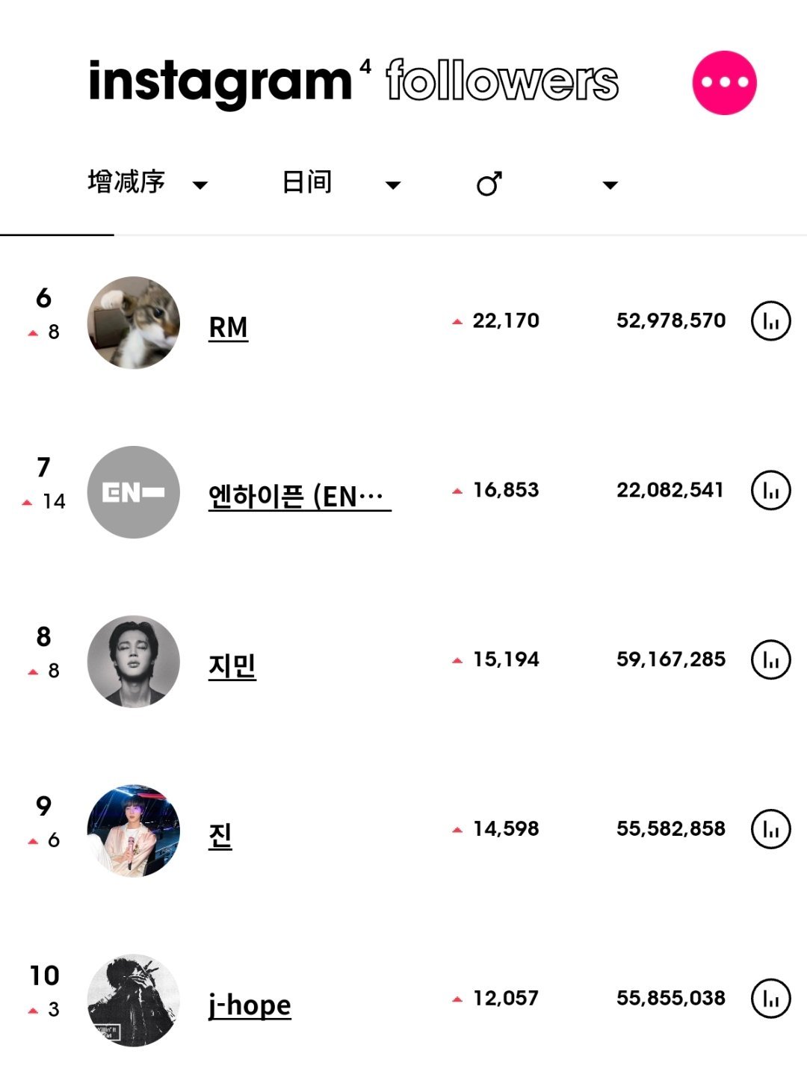807x1089 pixels.
Task: View the stats chart icon for 진
Action: click(x=770, y=829)
